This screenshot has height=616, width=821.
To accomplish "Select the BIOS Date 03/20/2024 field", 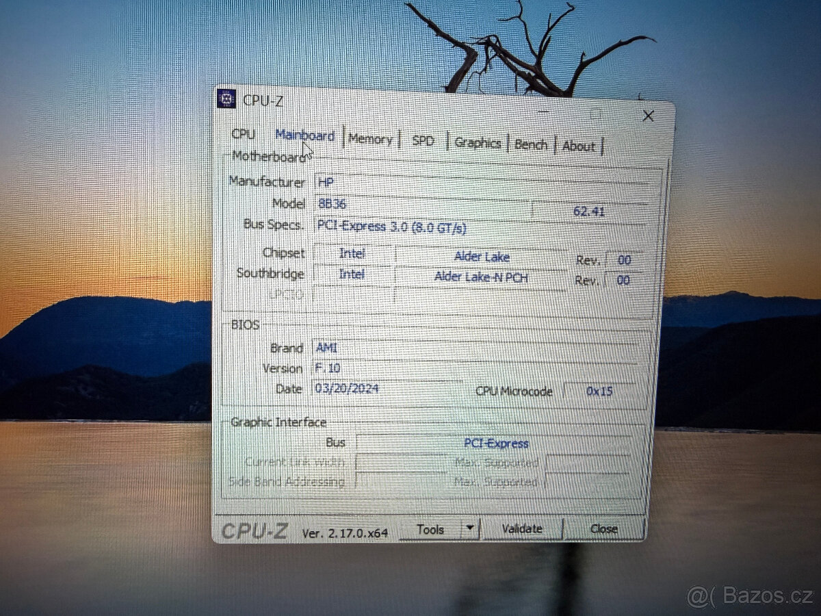I will tap(387, 389).
